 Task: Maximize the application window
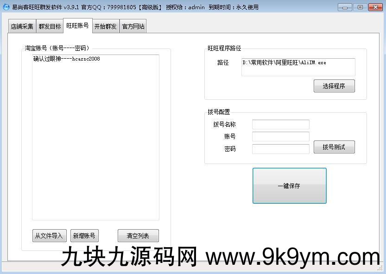pos(360,7)
